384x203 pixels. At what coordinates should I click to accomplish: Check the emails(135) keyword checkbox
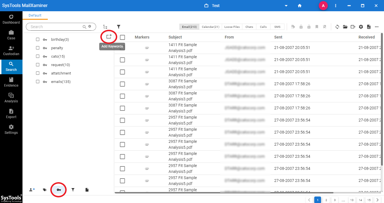pos(38,82)
